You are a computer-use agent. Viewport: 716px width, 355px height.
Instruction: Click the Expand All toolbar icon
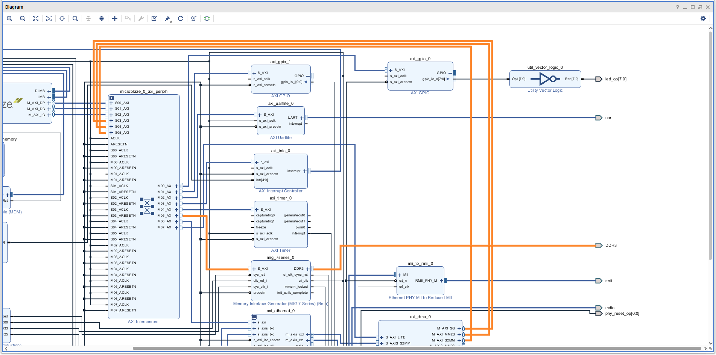pos(102,18)
